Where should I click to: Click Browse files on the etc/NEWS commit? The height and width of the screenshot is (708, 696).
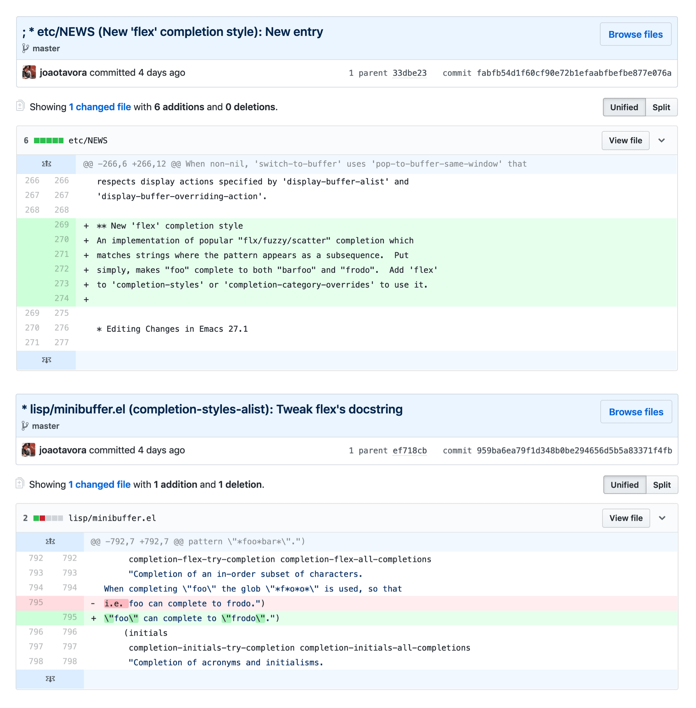click(x=635, y=34)
